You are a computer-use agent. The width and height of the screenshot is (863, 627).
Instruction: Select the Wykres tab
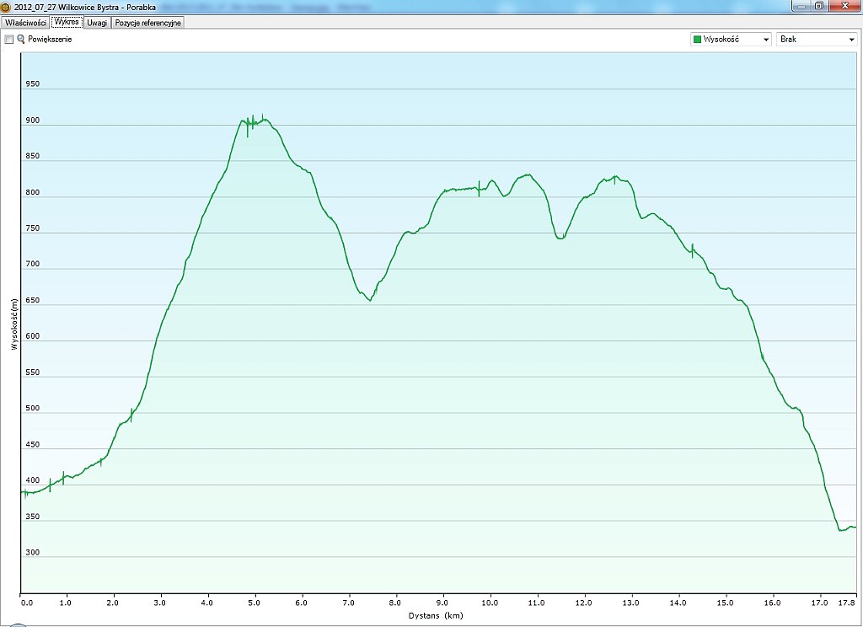tap(67, 22)
